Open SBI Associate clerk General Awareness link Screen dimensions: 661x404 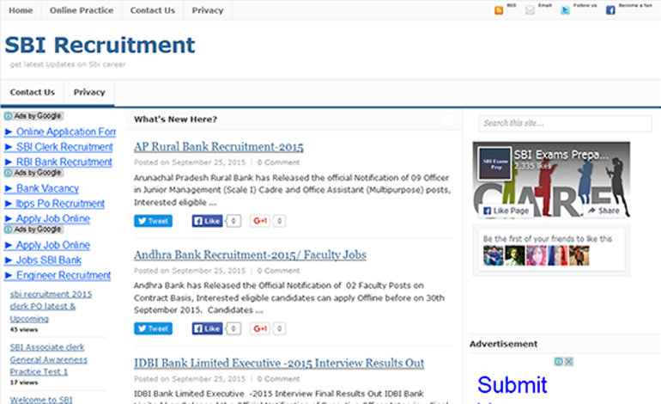(x=48, y=359)
